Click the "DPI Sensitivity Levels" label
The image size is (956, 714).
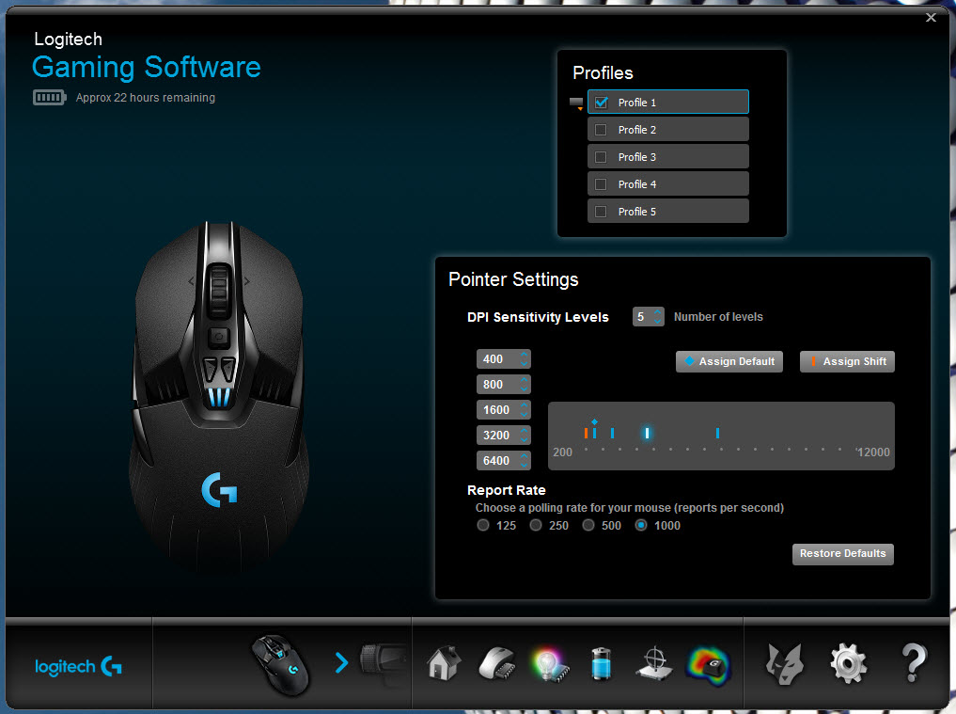538,317
